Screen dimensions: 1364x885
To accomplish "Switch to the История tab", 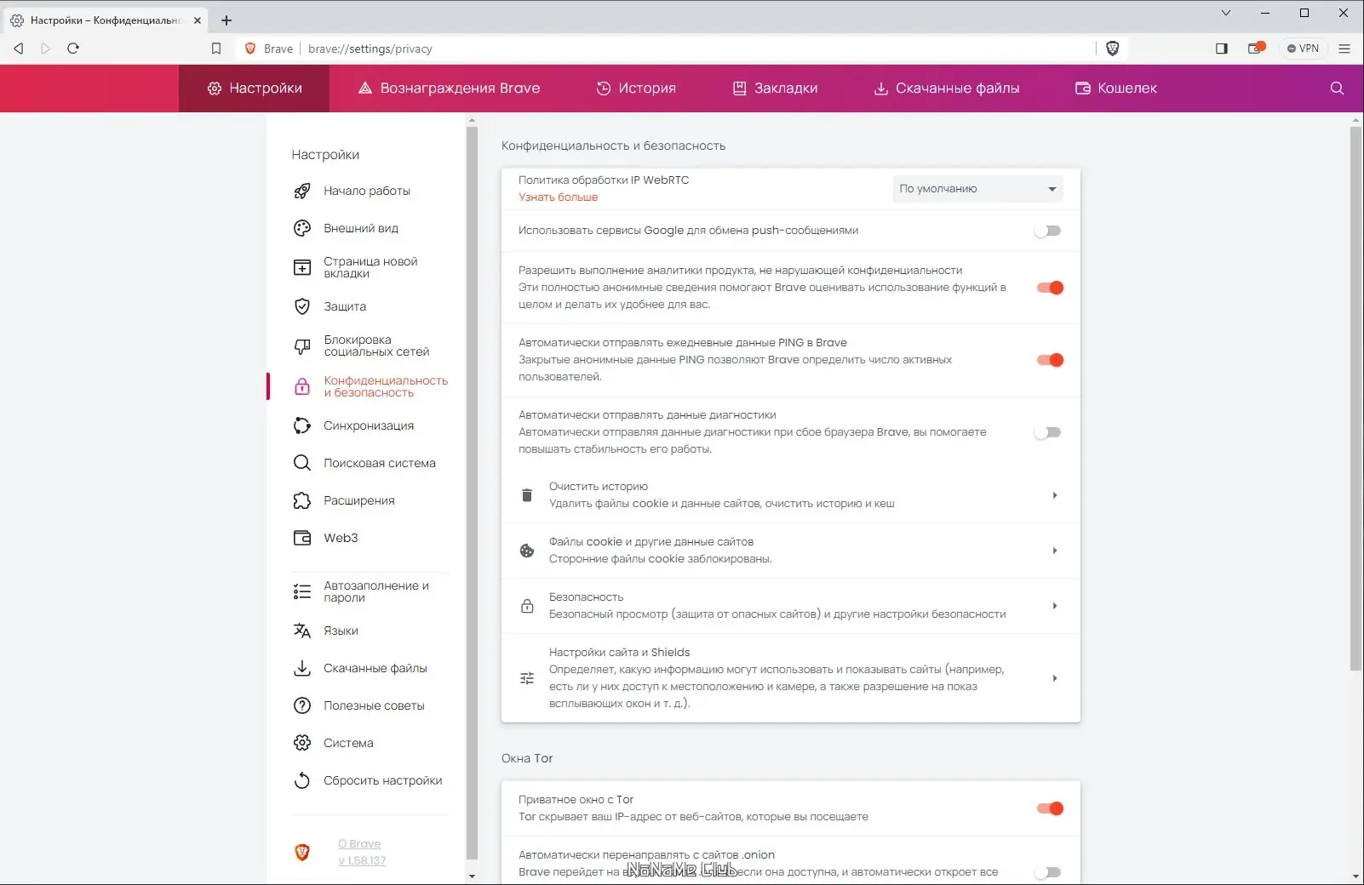I will click(x=636, y=88).
